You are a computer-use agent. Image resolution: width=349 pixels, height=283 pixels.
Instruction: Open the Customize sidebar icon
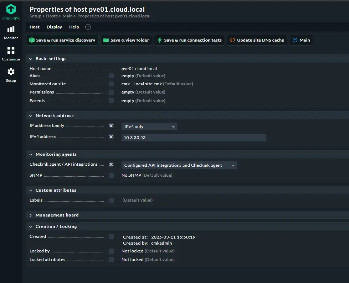pos(11,50)
